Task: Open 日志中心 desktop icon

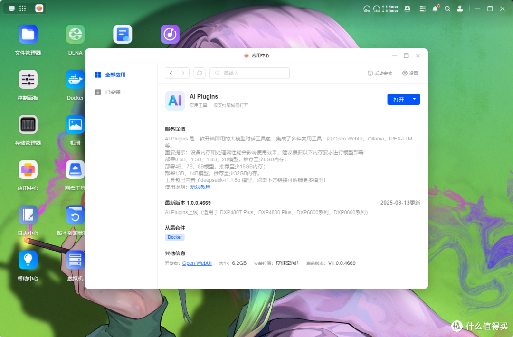Action: pos(28,215)
